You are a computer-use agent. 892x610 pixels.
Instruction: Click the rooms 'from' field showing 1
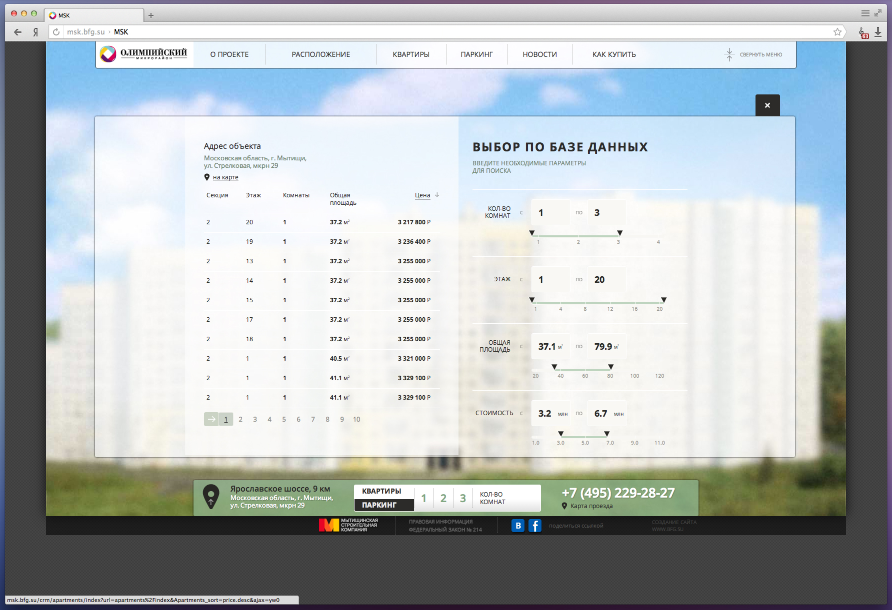(550, 212)
